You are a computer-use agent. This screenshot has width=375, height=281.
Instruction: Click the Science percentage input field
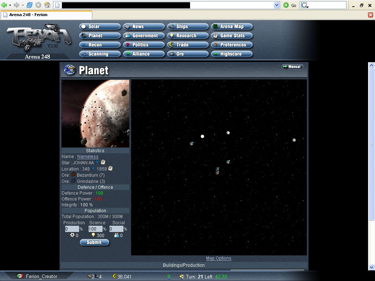point(95,229)
